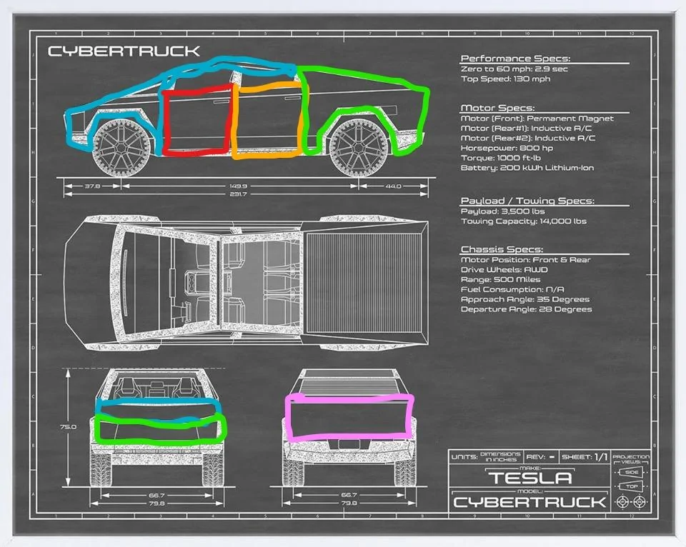Click the 66.7 dimension under front view
This screenshot has width=686, height=547.
(156, 496)
